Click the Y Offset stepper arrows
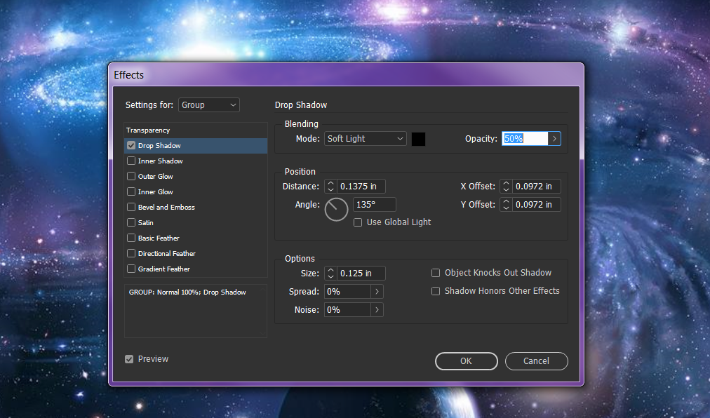 (507, 204)
